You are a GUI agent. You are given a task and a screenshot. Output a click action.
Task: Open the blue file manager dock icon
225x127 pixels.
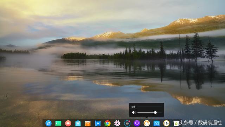pyautogui.click(x=78, y=123)
